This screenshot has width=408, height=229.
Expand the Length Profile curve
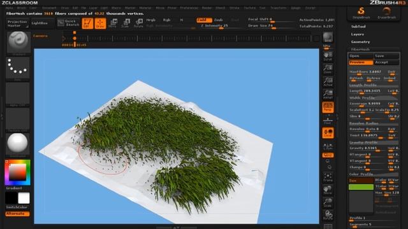[374, 85]
